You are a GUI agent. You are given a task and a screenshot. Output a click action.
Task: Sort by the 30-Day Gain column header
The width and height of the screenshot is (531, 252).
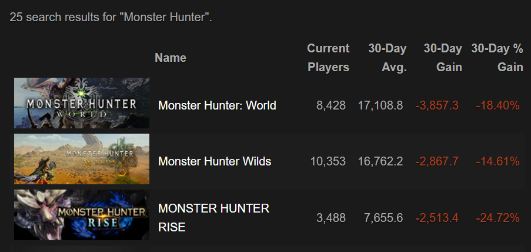pyautogui.click(x=443, y=58)
